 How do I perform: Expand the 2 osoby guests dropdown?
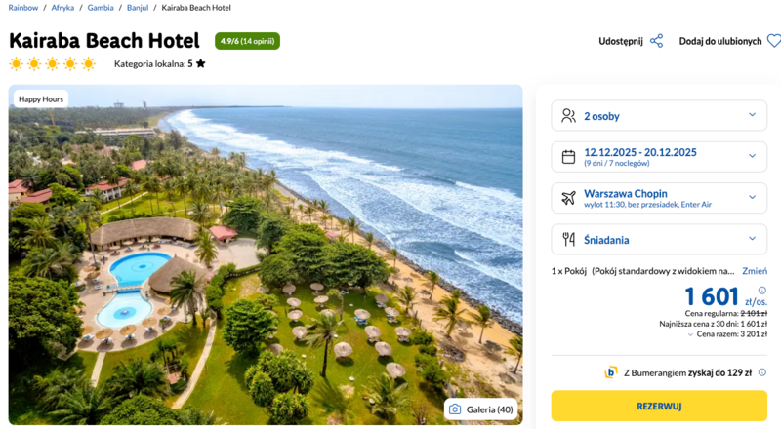(x=752, y=116)
